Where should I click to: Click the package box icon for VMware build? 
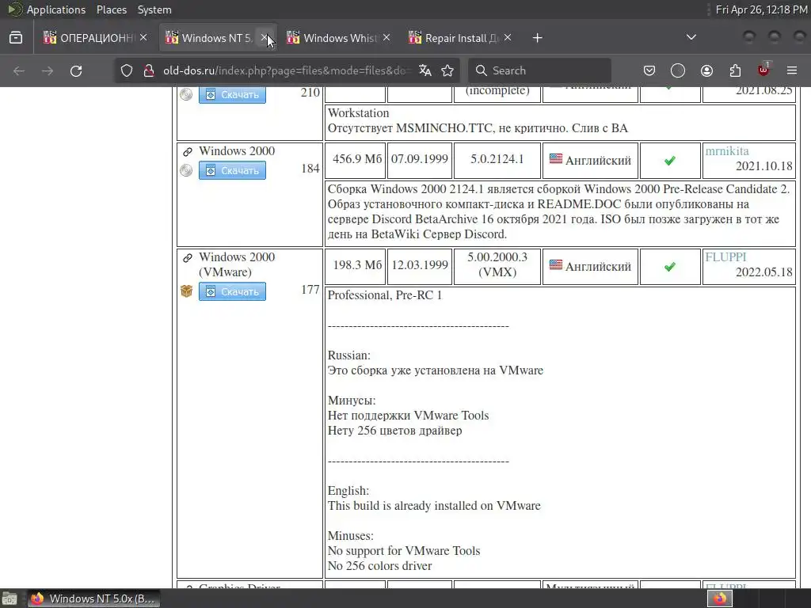tap(186, 291)
